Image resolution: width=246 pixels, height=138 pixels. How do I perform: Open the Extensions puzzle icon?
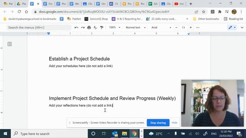tap(219, 12)
